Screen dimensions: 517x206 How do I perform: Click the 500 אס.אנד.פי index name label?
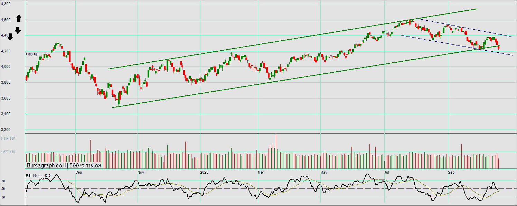(x=86, y=166)
